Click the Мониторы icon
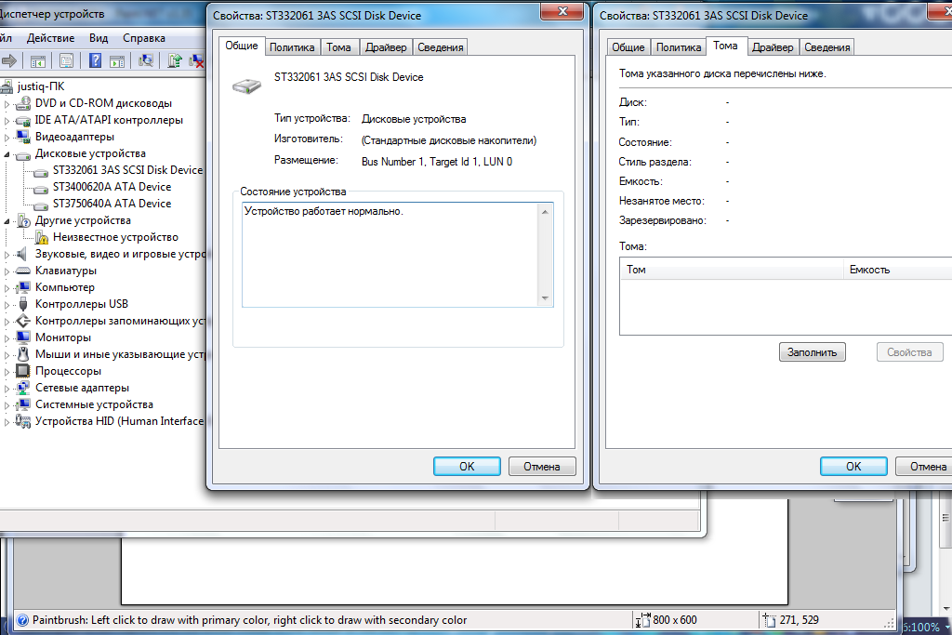Screen dimensions: 952x635 point(23,337)
